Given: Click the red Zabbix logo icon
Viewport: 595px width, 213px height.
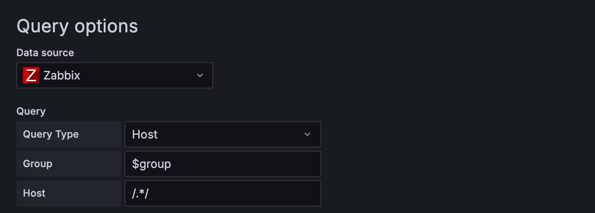Looking at the screenshot, I should click(31, 75).
